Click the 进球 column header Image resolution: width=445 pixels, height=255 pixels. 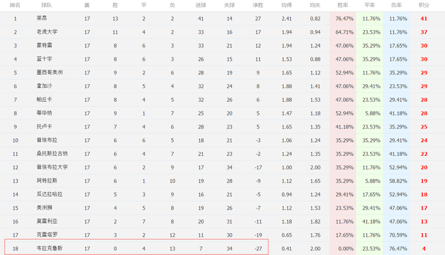(x=201, y=5)
